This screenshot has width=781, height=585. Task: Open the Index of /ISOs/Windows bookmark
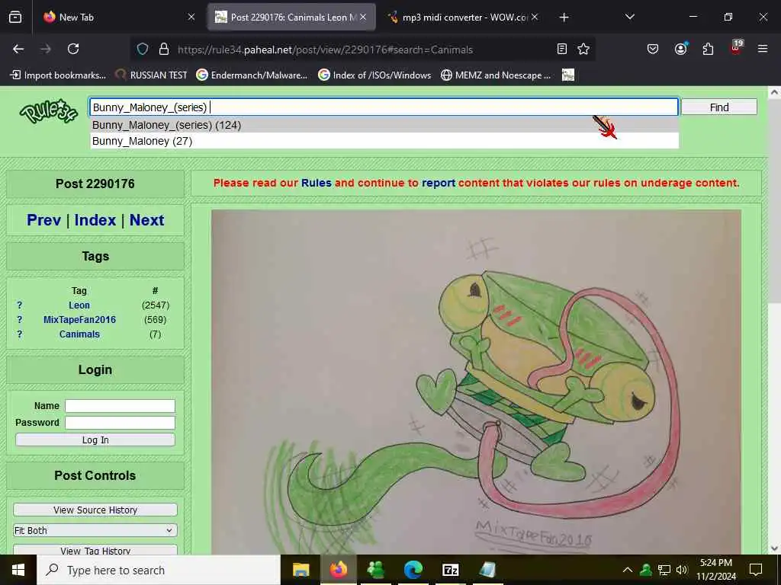click(374, 75)
